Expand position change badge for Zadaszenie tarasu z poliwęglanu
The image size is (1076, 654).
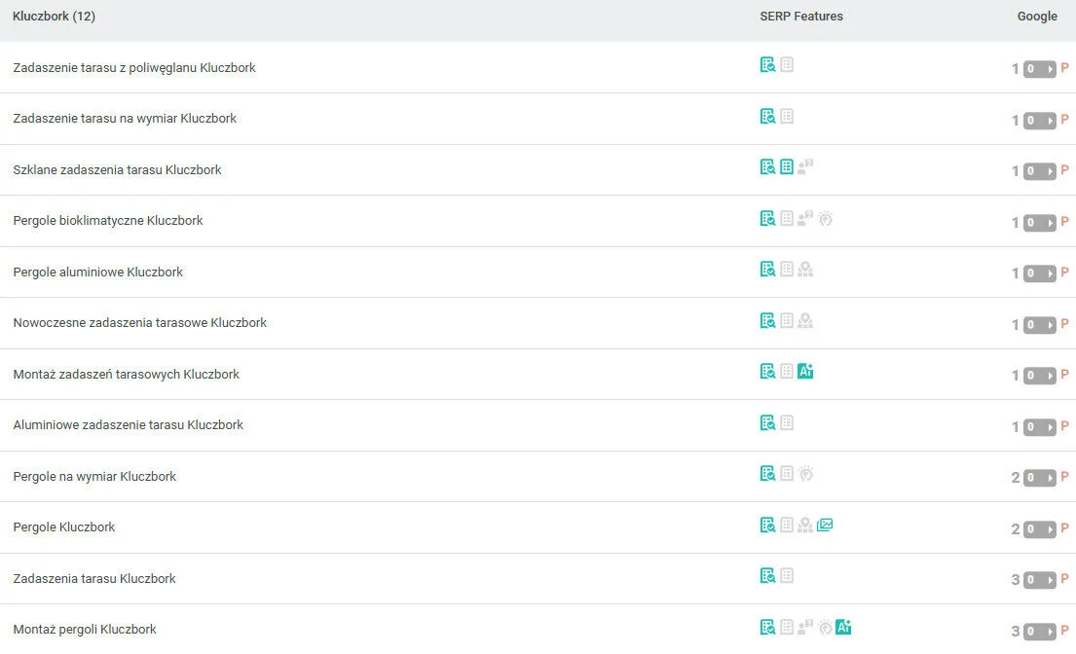1039,69
